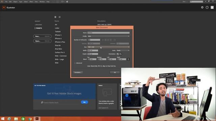216x121 pixels.
Task: Switch presets to grid view
Action: 59,17
